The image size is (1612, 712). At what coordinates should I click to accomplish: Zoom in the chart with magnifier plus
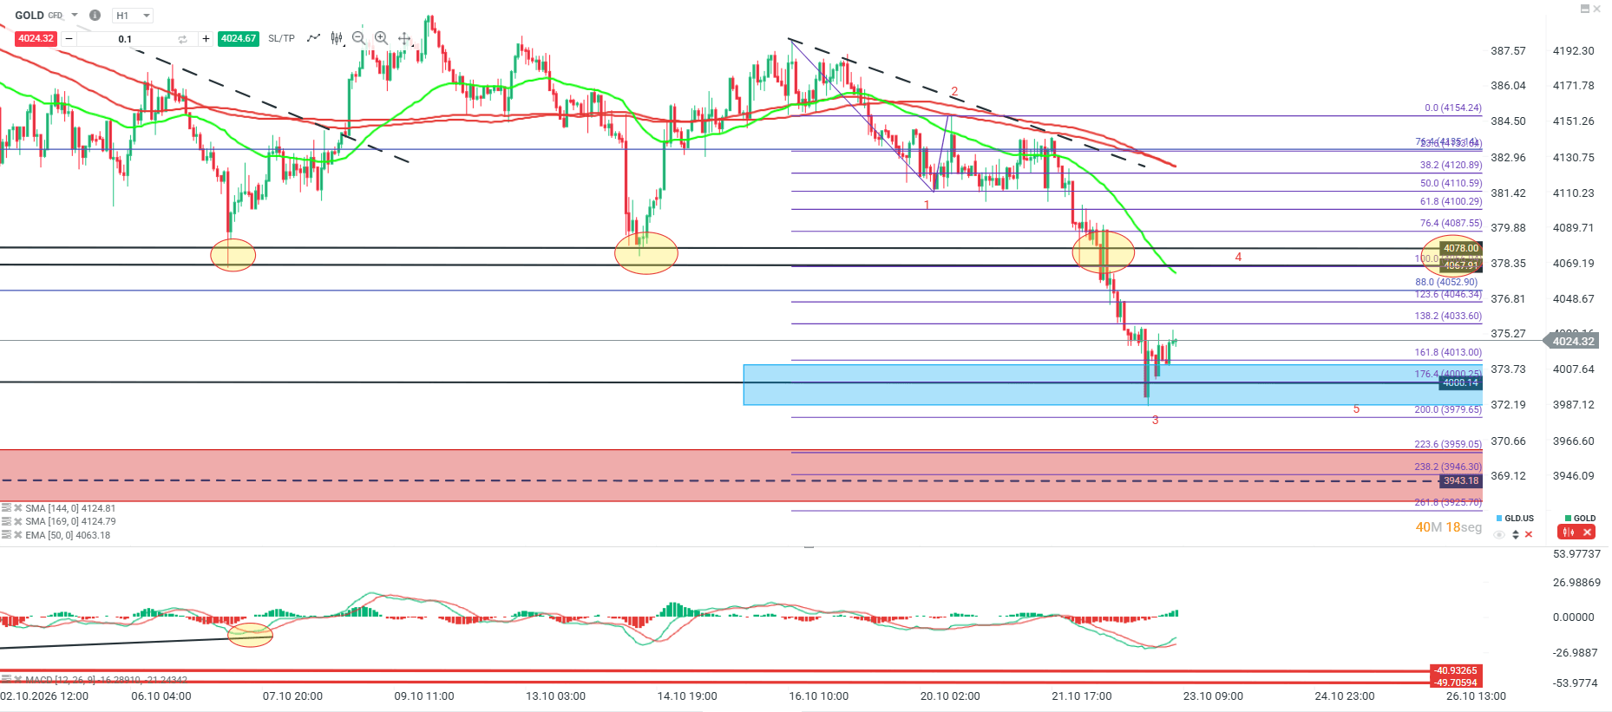pyautogui.click(x=381, y=38)
